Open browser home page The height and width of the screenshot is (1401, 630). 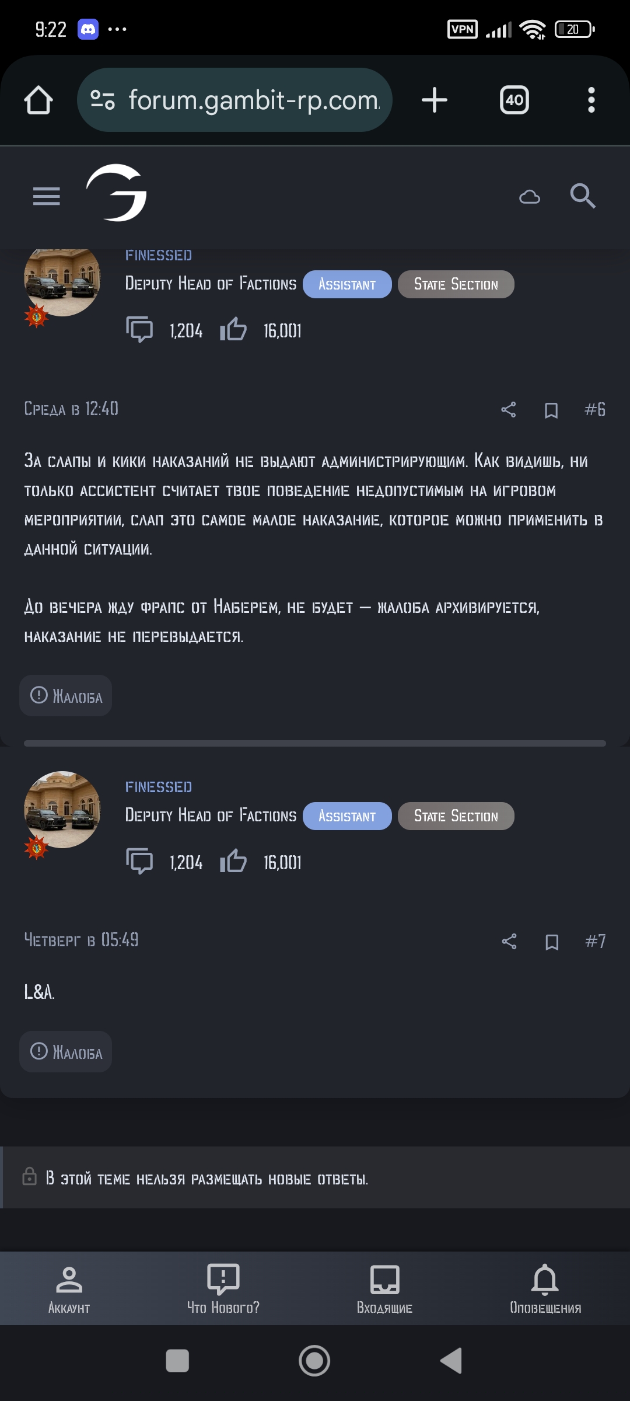click(x=38, y=100)
